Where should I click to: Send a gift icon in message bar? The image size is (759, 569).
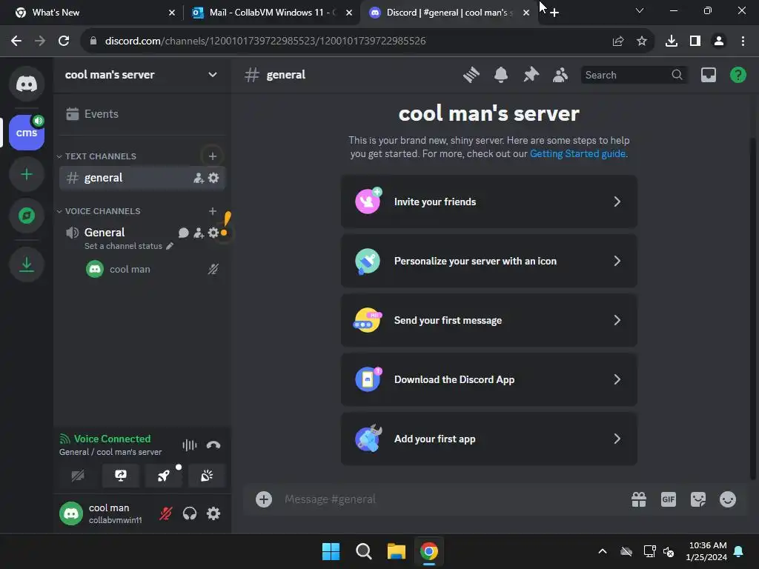[x=639, y=499]
